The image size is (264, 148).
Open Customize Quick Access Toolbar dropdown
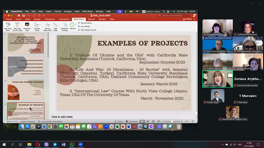(x=44, y=16)
